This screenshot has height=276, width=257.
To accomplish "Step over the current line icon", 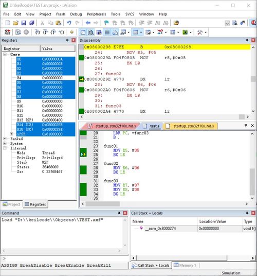I will point(45,32).
